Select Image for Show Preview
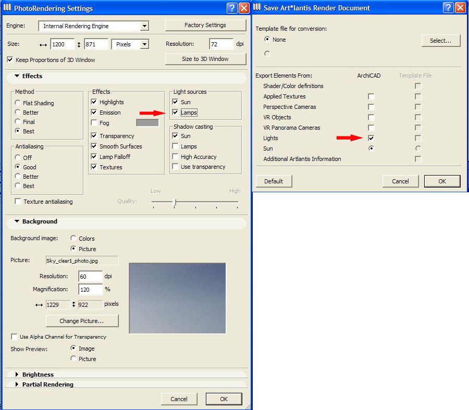The width and height of the screenshot is (469, 410). click(73, 348)
